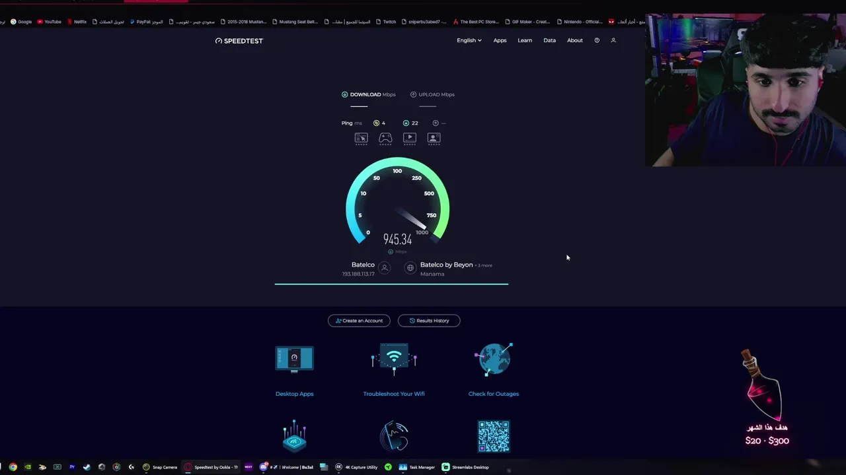The image size is (846, 475).
Task: Open the Data menu
Action: 549,40
